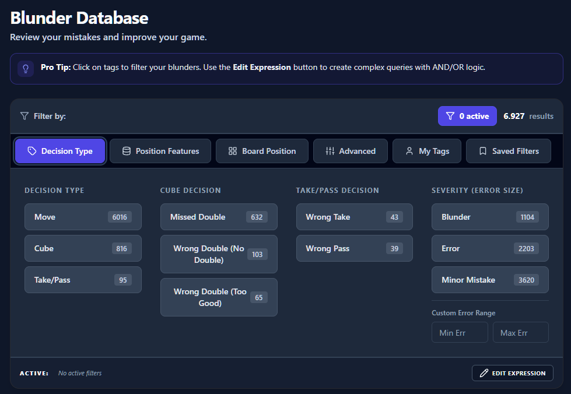Click the sliders icon in Advanced tab

[x=330, y=151]
